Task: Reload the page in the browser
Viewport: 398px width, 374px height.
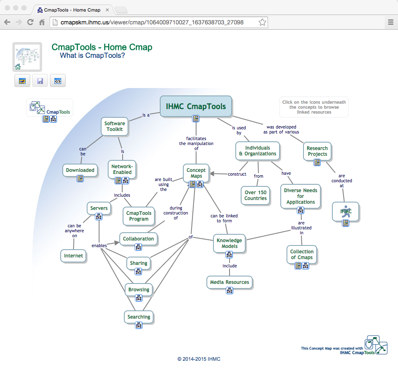Action: coord(30,22)
